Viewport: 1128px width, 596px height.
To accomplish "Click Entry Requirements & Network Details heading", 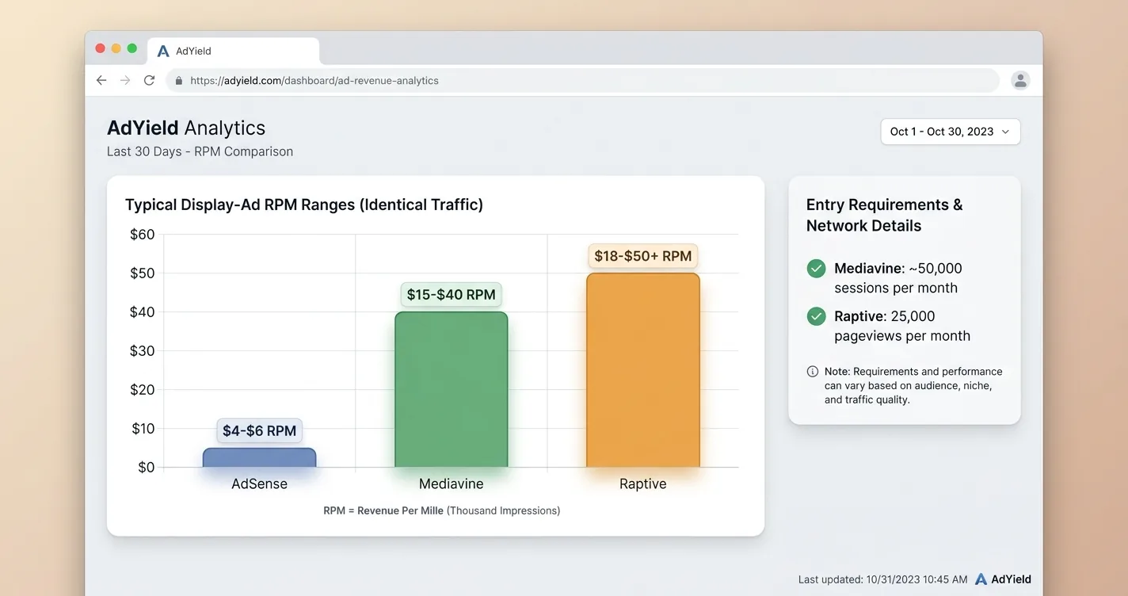I will (x=884, y=215).
